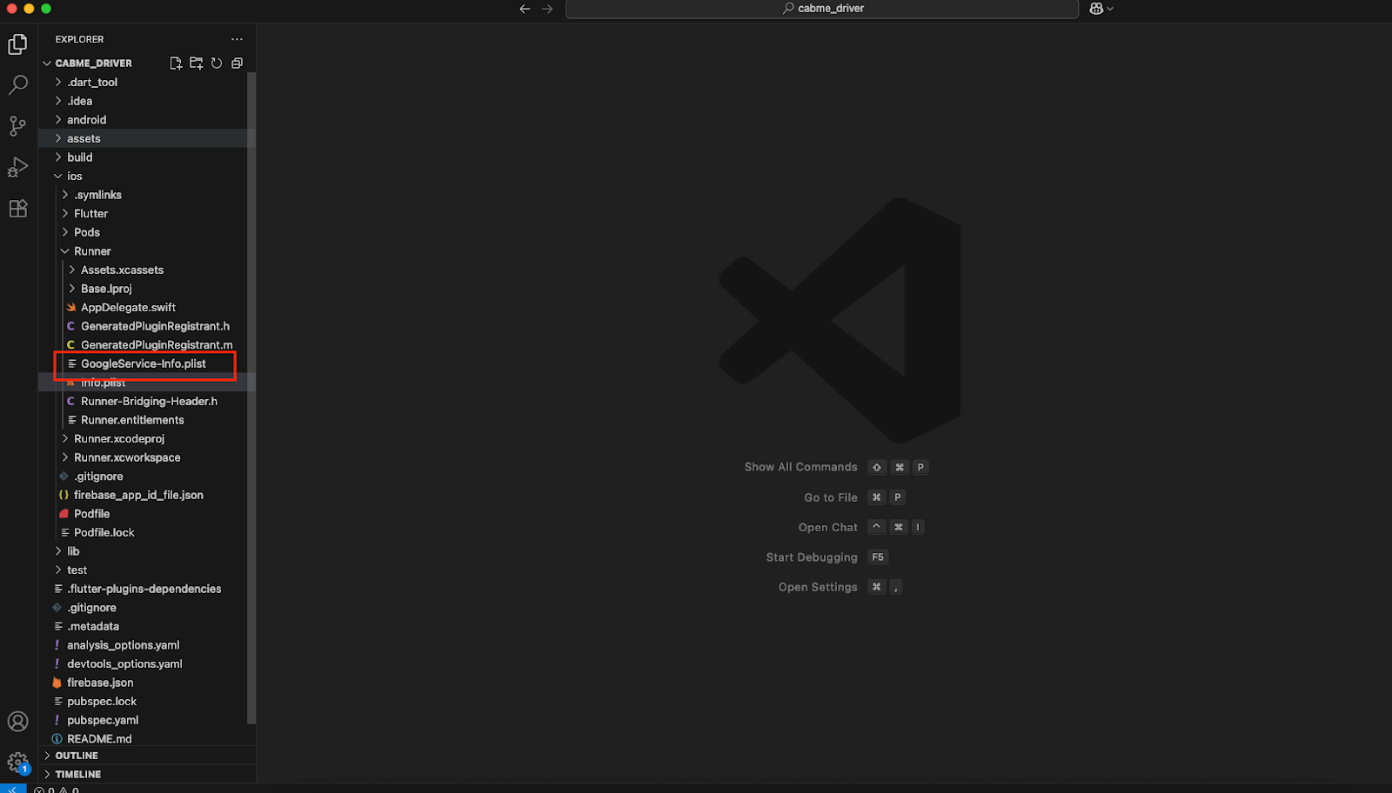Expand the TIMELINE section

coord(77,775)
